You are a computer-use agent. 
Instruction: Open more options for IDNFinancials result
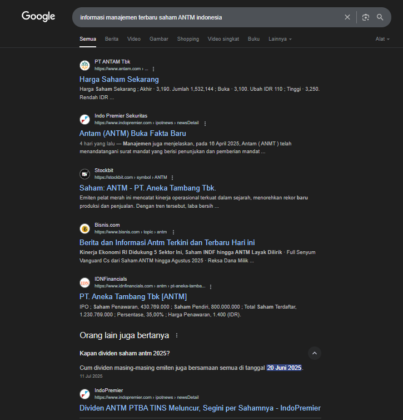click(211, 286)
